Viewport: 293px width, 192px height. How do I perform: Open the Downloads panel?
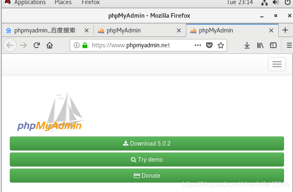[247, 45]
